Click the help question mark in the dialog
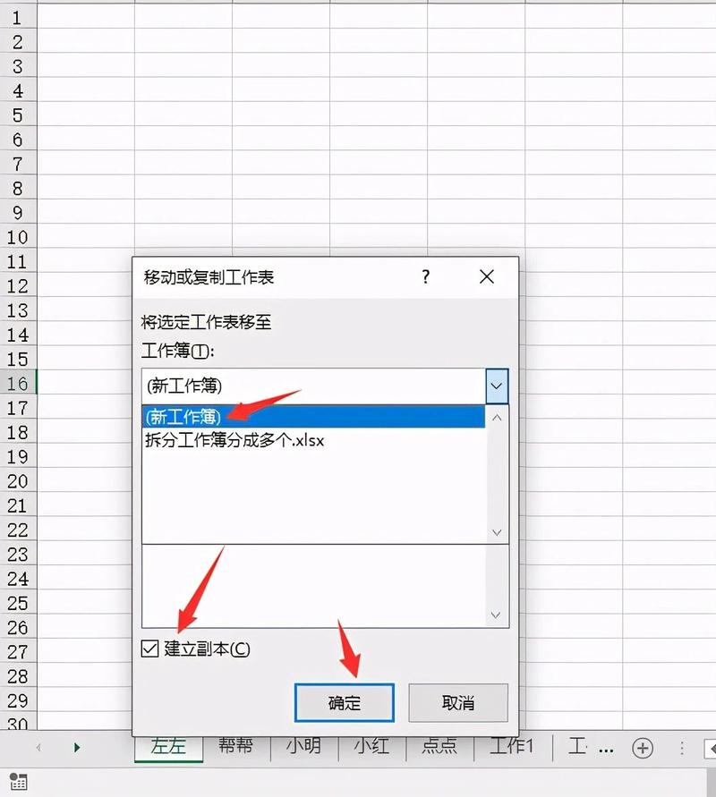Image resolution: width=716 pixels, height=797 pixels. [x=424, y=277]
